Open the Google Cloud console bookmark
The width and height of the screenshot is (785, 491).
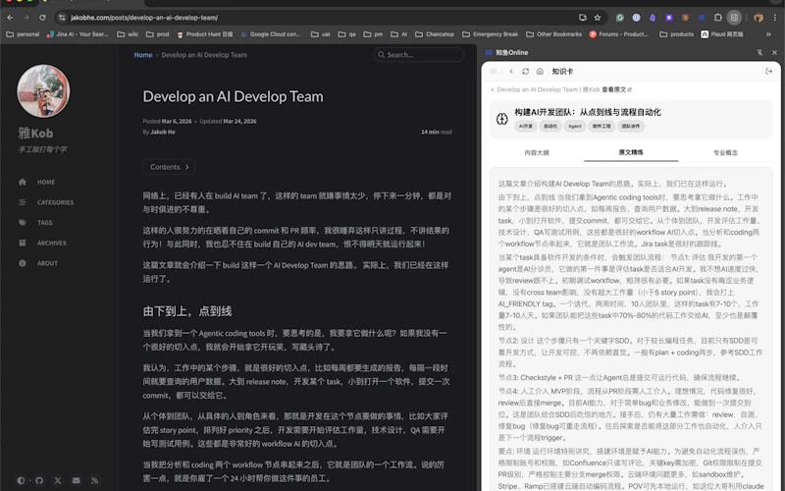[271, 34]
